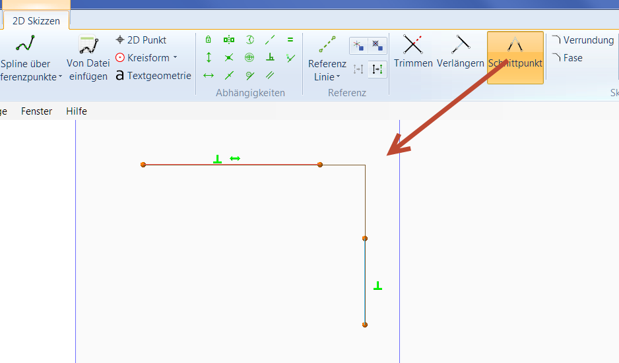Screen dimensions: 619x363
Task: Choose the Kreisform tool
Action: (x=143, y=57)
